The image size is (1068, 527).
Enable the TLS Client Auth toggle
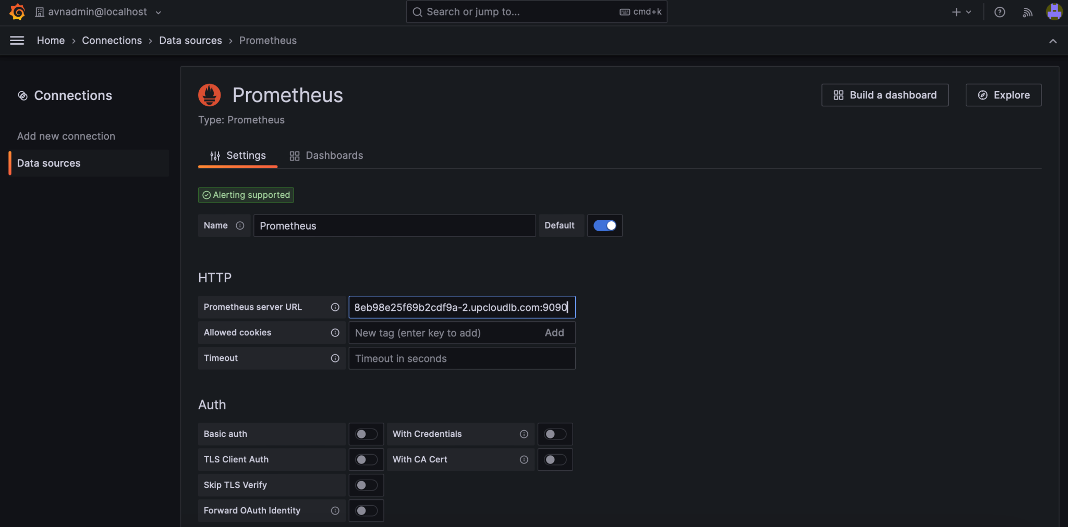pyautogui.click(x=366, y=460)
